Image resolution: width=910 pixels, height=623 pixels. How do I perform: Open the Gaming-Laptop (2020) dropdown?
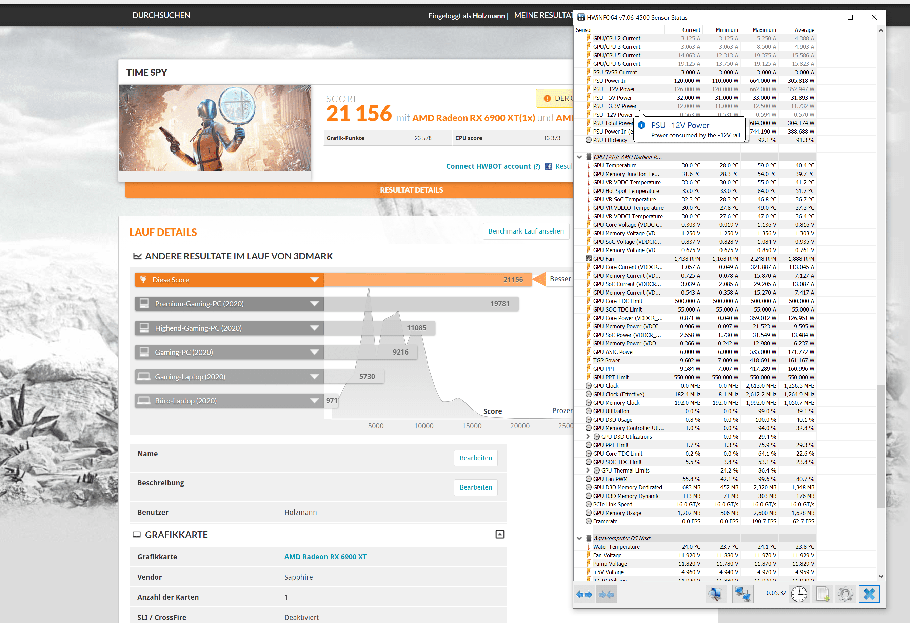pyautogui.click(x=314, y=376)
